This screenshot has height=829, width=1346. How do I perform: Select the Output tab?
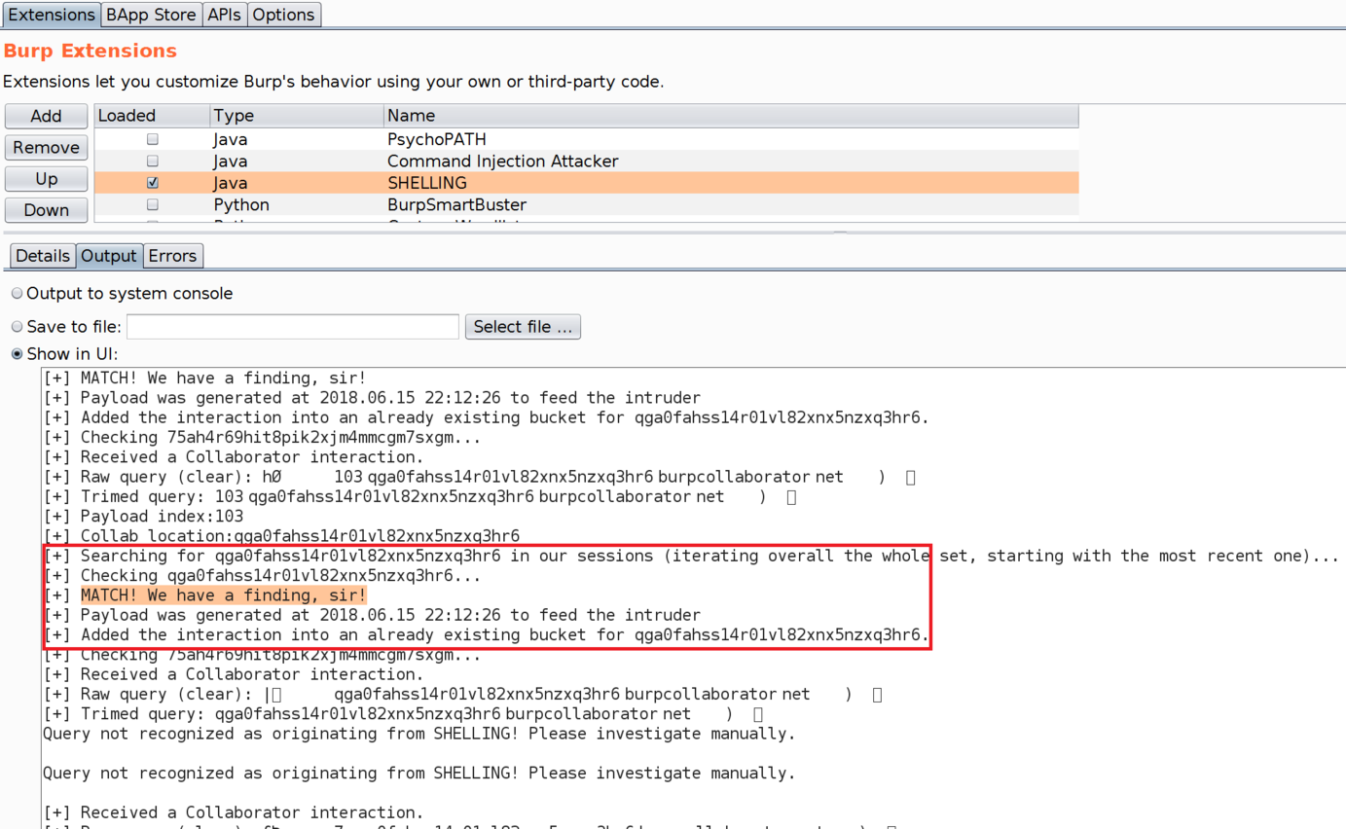click(109, 256)
